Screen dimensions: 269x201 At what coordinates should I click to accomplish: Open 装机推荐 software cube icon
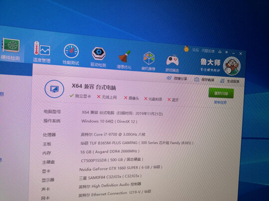point(148,62)
